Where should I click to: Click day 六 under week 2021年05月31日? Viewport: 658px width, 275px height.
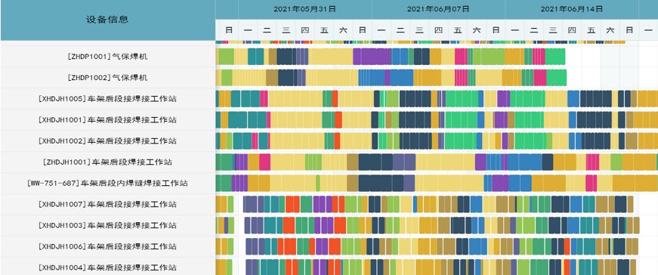coord(343,29)
